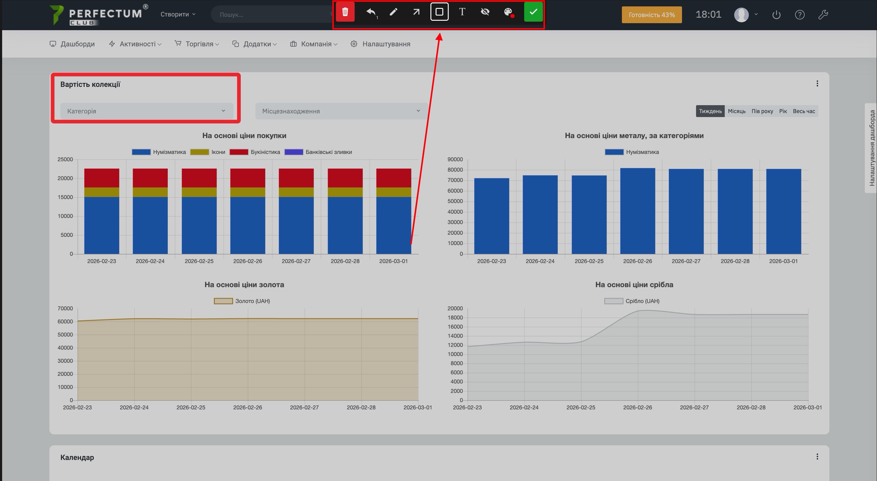
Task: Open the Торгівля menu
Action: [197, 44]
